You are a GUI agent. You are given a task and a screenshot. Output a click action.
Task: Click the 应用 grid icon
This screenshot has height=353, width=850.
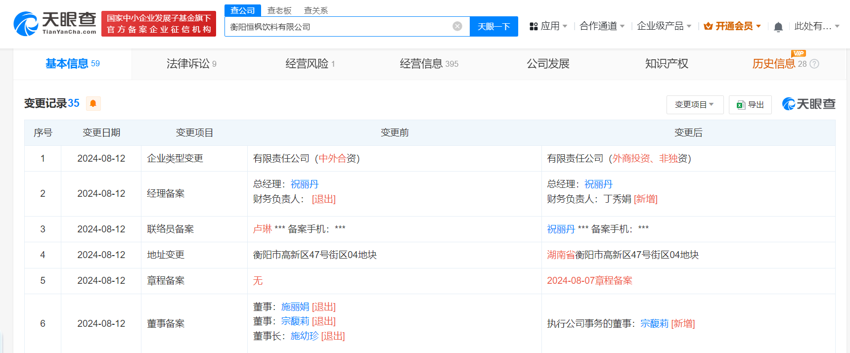[x=534, y=27]
